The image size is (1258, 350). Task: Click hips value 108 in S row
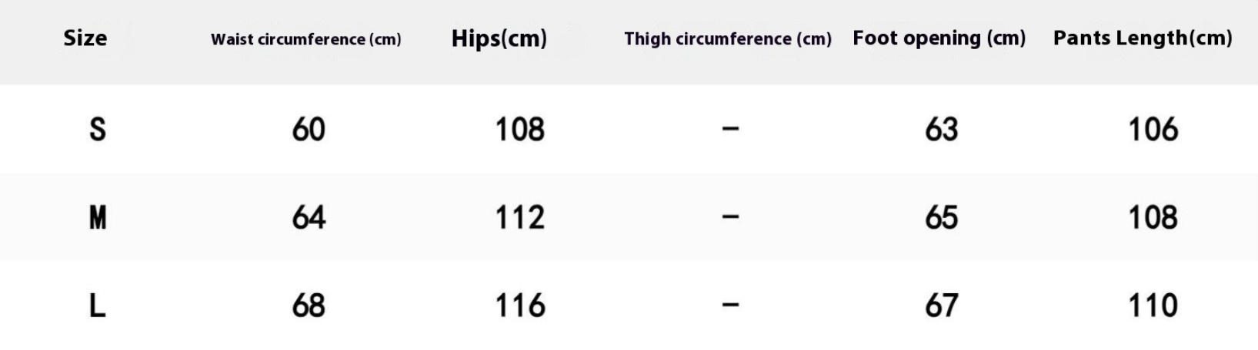(519, 129)
